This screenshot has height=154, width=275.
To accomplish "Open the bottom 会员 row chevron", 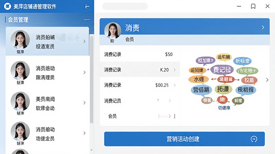I will point(170,116).
